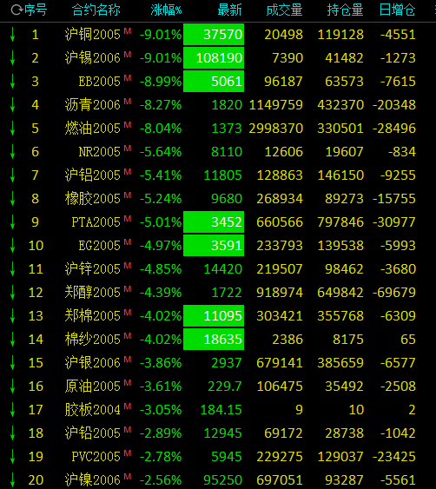Select the 沪锌2005 contract name
Screen dimensions: 436x489
pyautogui.click(x=93, y=269)
